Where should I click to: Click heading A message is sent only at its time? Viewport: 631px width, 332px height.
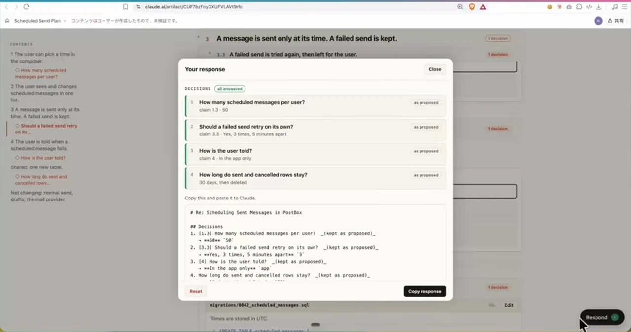(x=307, y=38)
